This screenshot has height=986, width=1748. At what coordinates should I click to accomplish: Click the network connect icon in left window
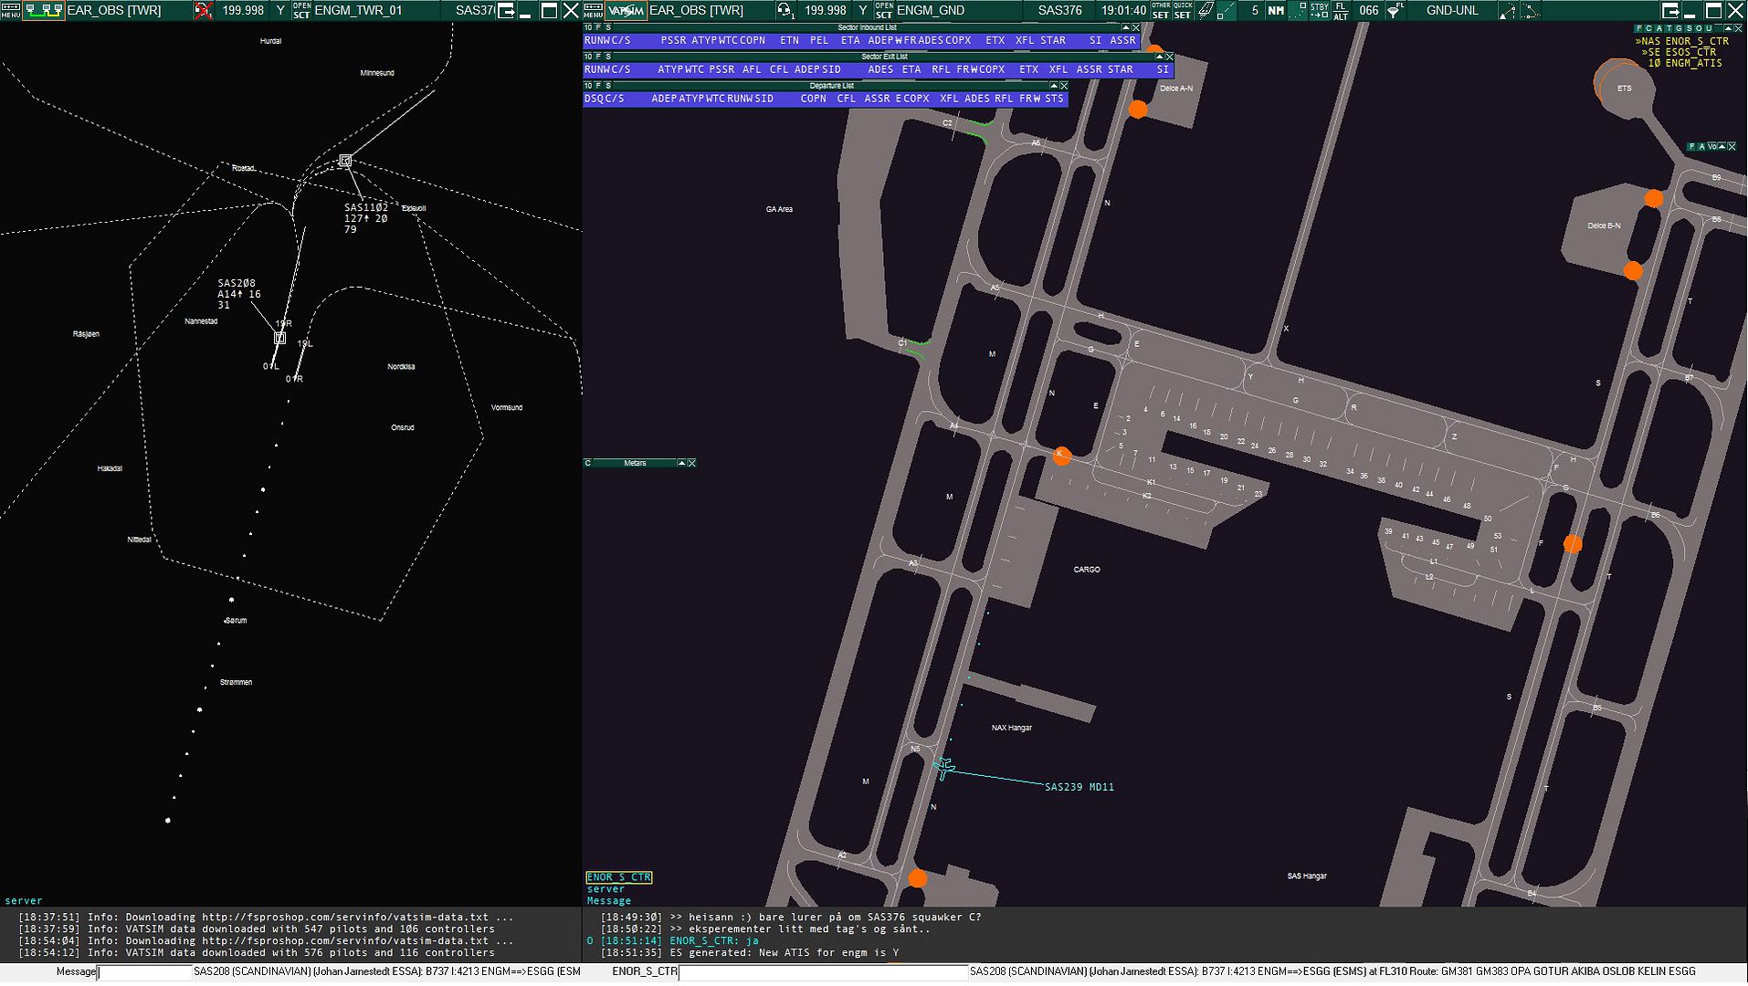(x=43, y=10)
